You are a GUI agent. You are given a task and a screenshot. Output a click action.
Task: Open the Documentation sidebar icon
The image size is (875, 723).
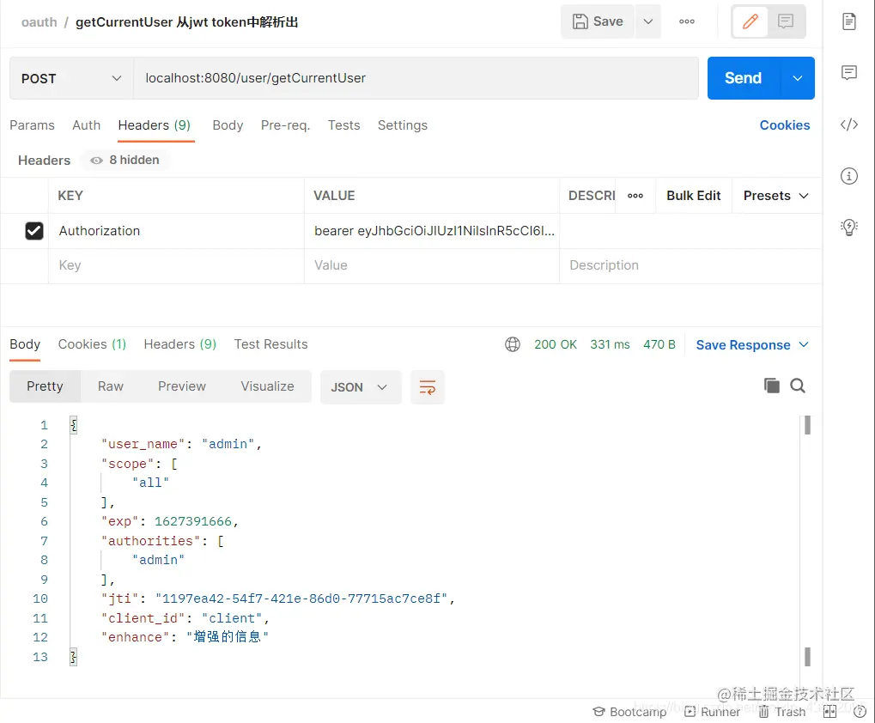coord(848,21)
